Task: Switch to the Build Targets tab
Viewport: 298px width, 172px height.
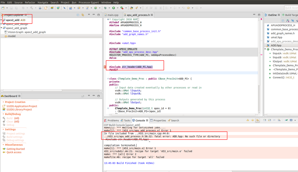Action: point(290,15)
